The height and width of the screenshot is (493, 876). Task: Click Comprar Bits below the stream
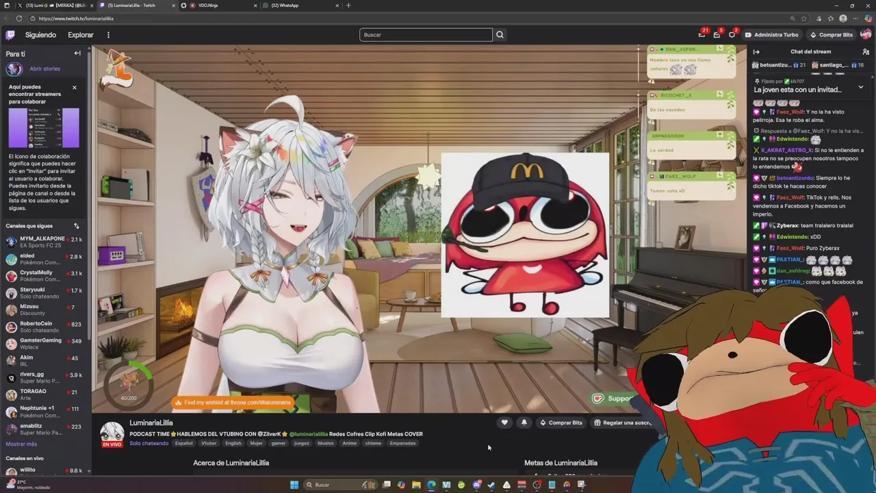[x=561, y=422]
